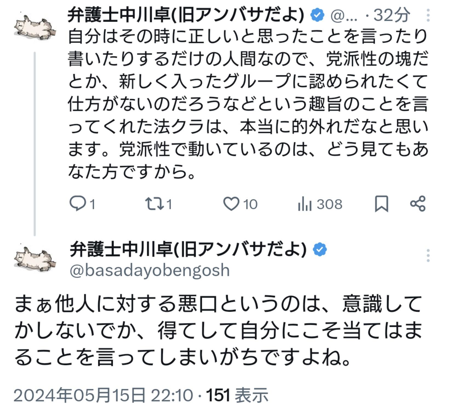The image size is (450, 416).
Task: Bookmark the first tweet
Action: coord(381,204)
